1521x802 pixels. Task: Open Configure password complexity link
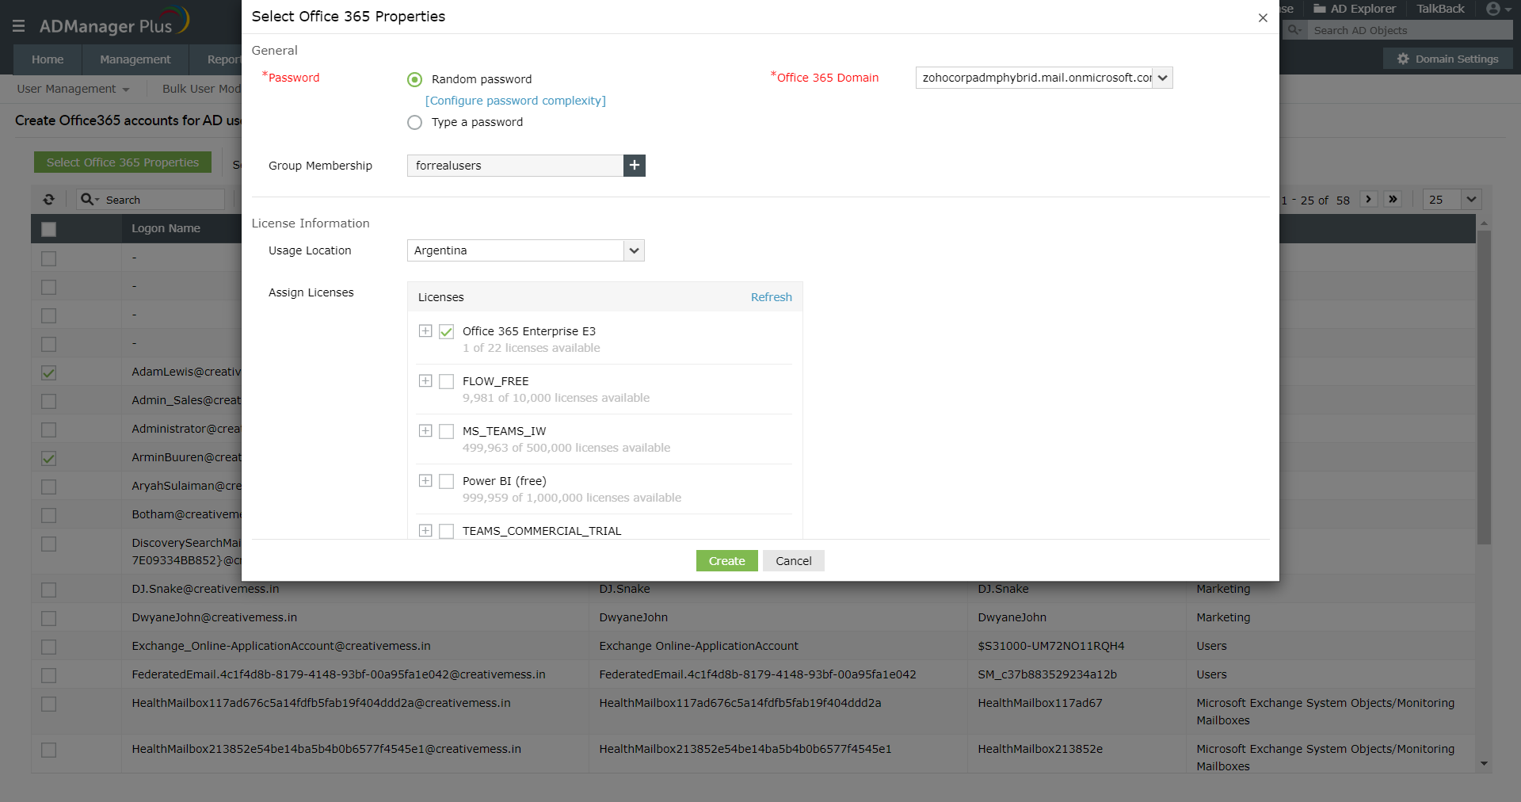pyautogui.click(x=516, y=101)
